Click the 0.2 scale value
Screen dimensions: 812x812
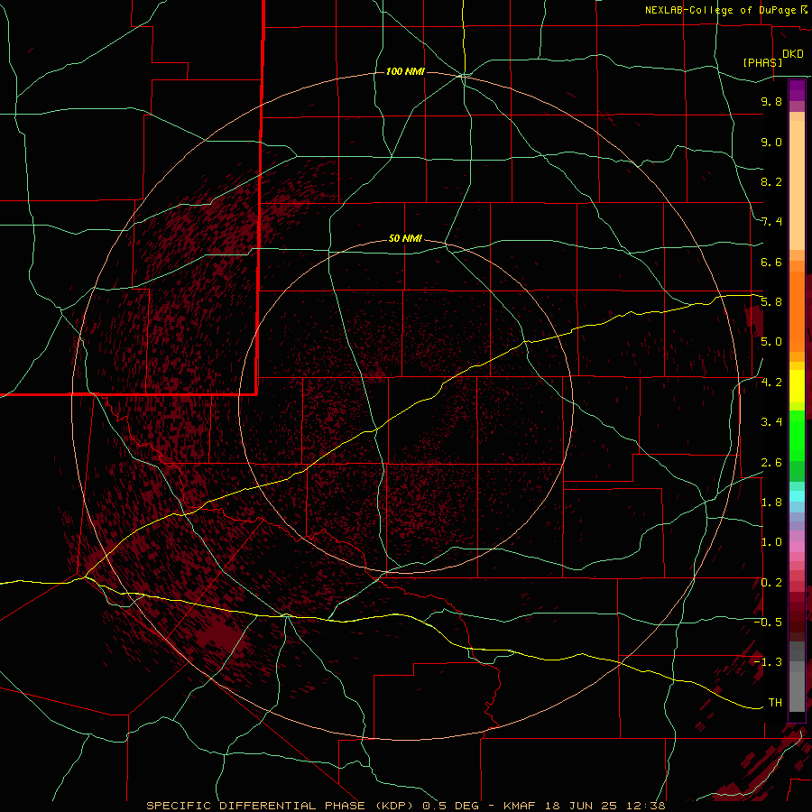771,583
